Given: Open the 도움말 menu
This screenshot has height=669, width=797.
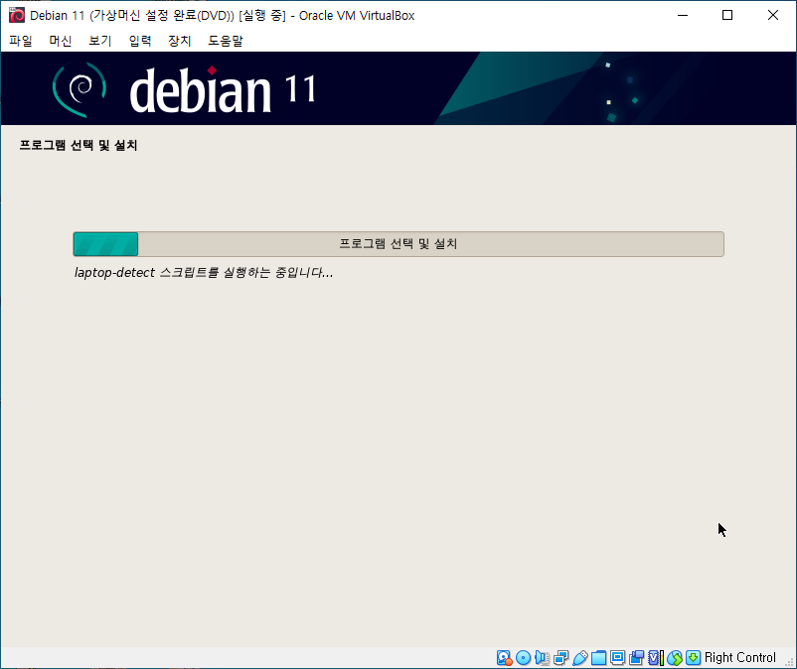Looking at the screenshot, I should tap(226, 41).
